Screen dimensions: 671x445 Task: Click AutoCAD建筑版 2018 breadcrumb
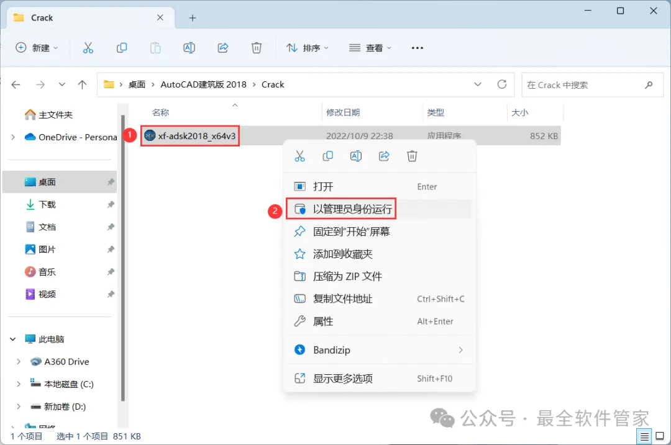[x=203, y=84]
